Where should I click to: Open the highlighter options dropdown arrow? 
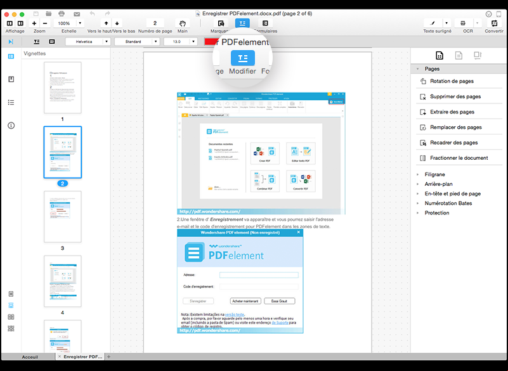[446, 23]
